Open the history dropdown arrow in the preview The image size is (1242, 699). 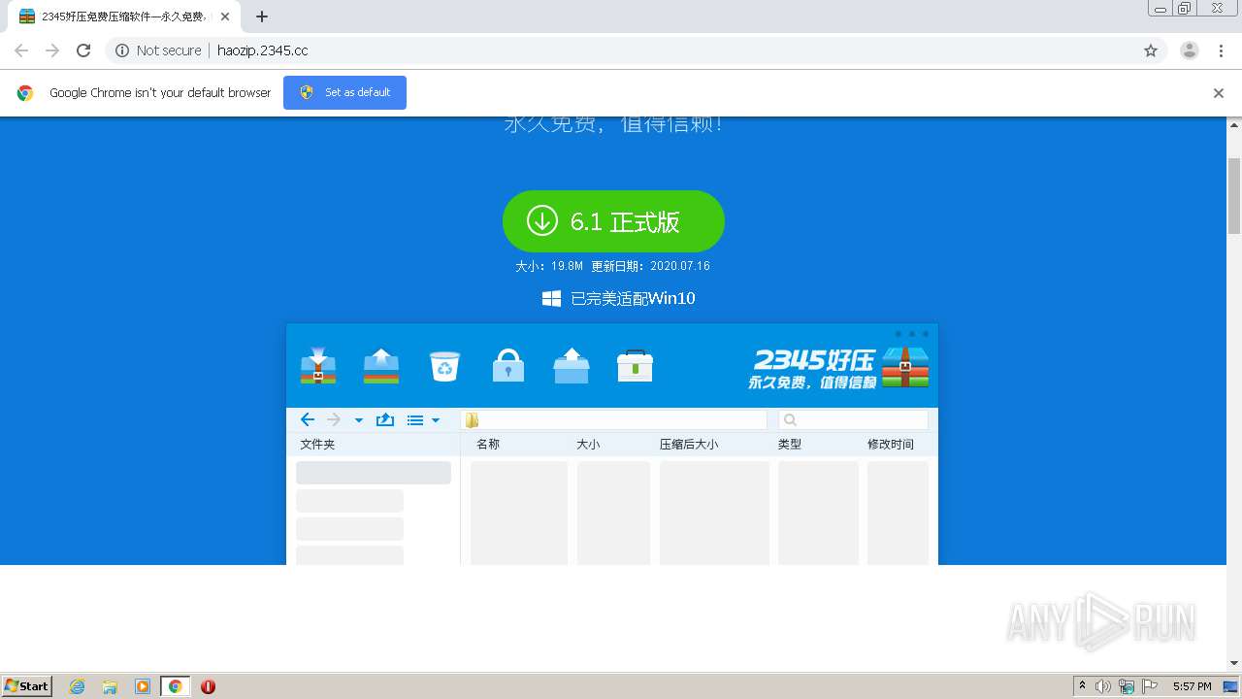coord(358,420)
